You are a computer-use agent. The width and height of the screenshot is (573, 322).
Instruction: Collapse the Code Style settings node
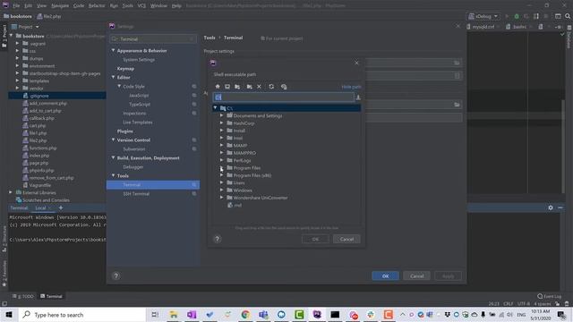[x=119, y=86]
